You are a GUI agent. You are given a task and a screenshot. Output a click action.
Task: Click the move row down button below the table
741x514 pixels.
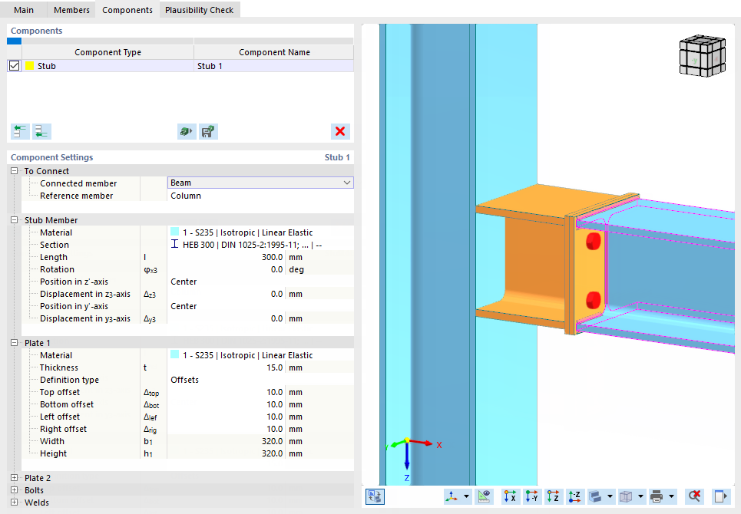41,131
